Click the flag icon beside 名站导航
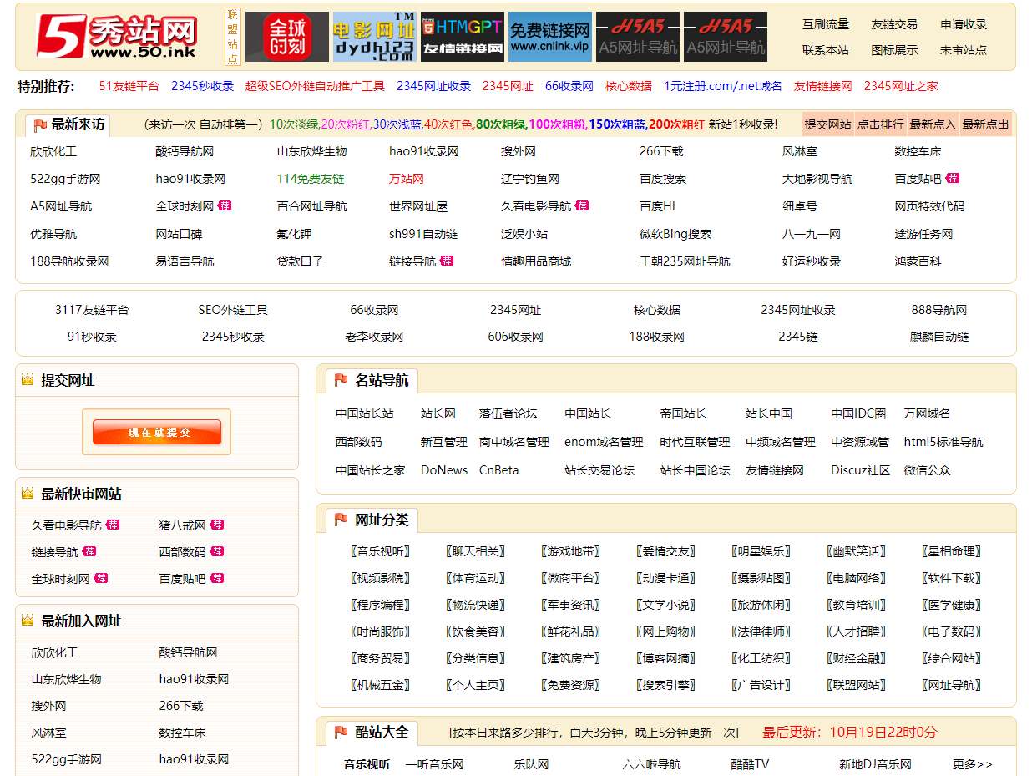This screenshot has height=776, width=1032. click(x=341, y=380)
